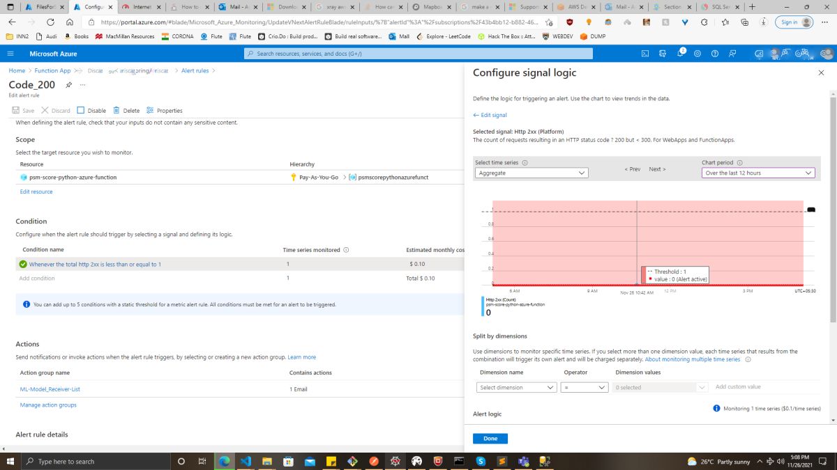Open Select dimension dropdown
This screenshot has height=470, width=837.
517,387
